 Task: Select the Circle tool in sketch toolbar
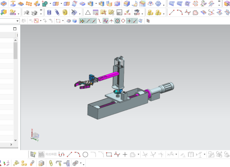85,155
